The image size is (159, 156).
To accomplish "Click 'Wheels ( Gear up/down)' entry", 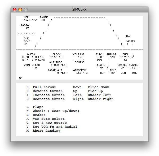I will (x=56, y=111).
